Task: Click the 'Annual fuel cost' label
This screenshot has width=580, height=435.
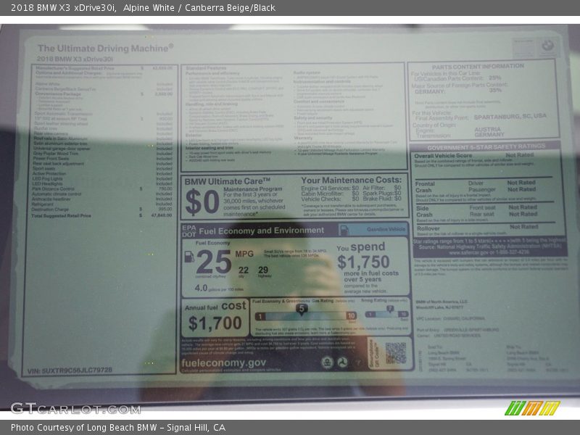Action: (x=215, y=307)
